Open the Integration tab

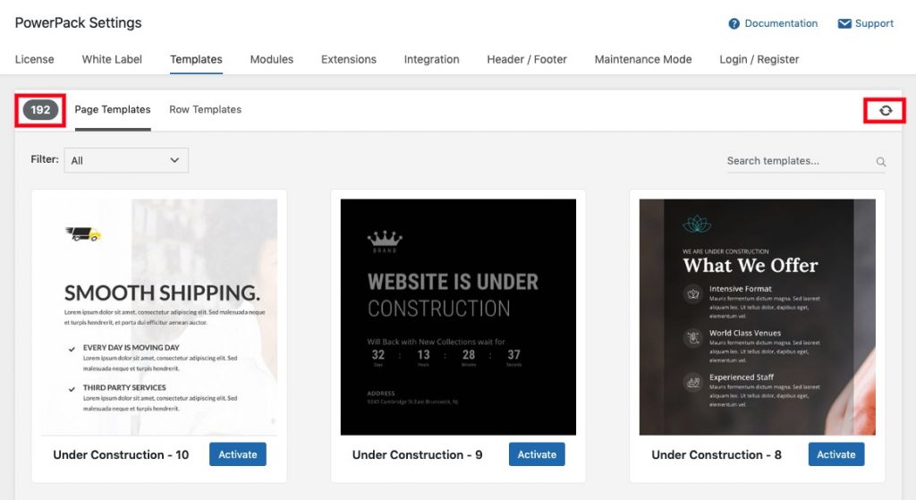coord(432,59)
